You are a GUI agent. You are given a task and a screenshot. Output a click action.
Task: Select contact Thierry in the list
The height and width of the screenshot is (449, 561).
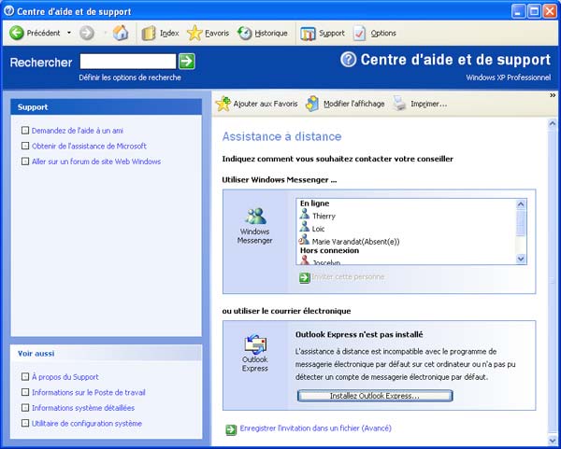324,217
